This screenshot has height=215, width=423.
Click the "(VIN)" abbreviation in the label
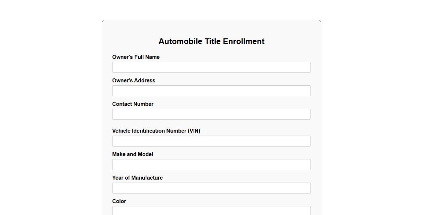coord(194,131)
